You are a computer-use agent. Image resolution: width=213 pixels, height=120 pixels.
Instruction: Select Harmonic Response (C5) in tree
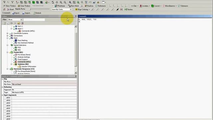pyautogui.click(x=24, y=69)
